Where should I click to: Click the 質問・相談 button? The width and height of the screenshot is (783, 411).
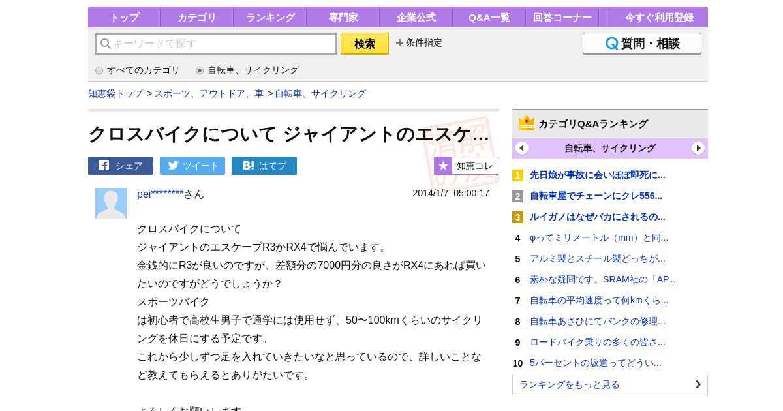click(x=642, y=44)
